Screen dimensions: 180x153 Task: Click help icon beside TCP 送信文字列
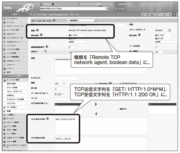(47, 119)
